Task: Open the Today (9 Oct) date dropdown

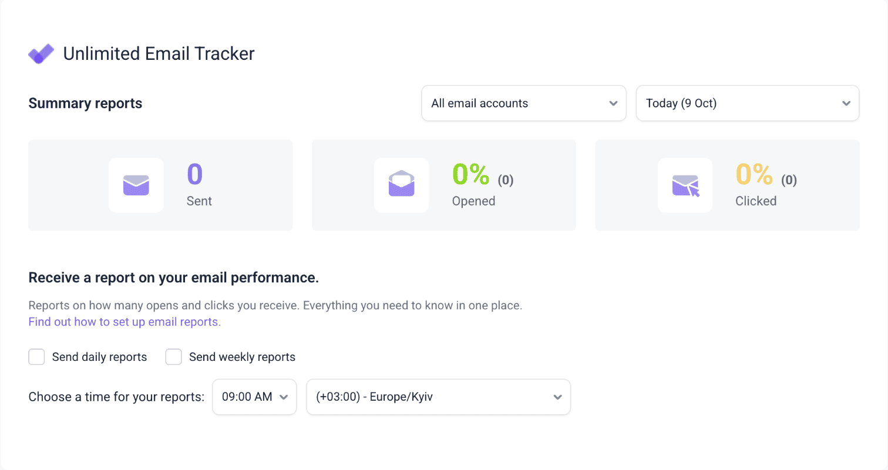Action: 748,103
